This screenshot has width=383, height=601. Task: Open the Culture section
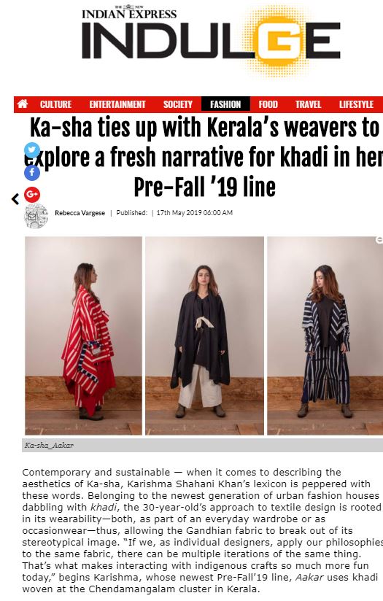pyautogui.click(x=55, y=104)
